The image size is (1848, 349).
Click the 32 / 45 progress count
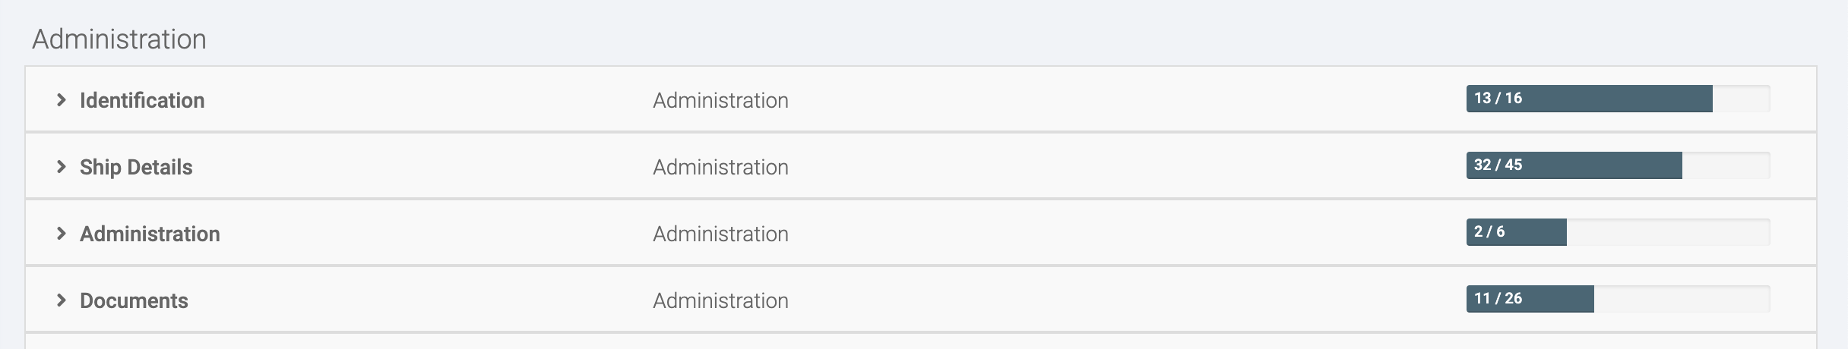coord(1498,165)
